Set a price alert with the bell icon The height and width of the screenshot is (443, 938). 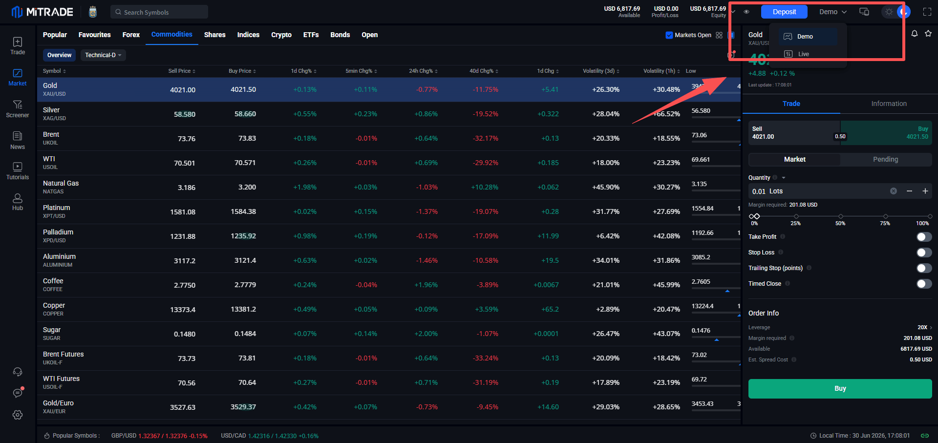915,33
